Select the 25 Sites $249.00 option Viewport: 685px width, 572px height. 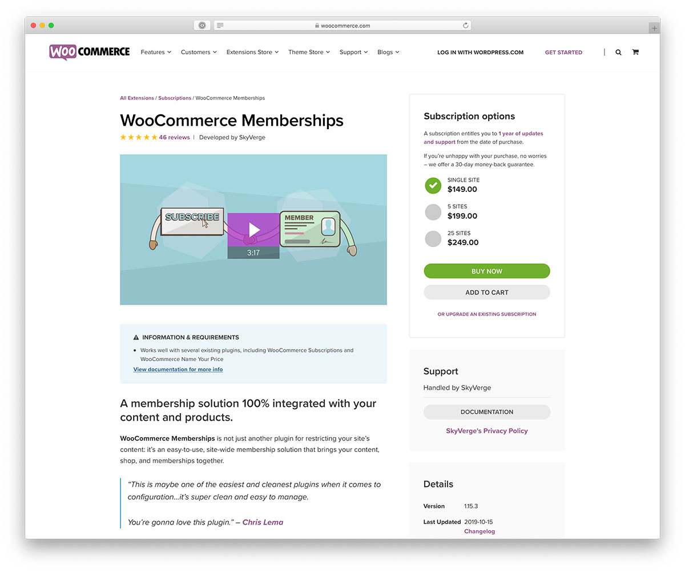(433, 238)
